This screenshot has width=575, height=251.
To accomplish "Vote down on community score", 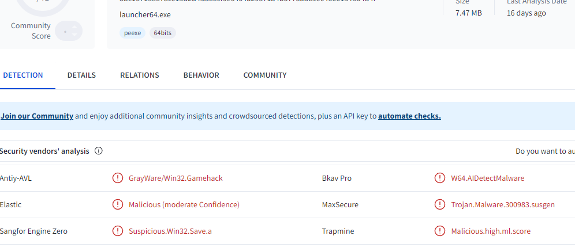I will (74, 35).
